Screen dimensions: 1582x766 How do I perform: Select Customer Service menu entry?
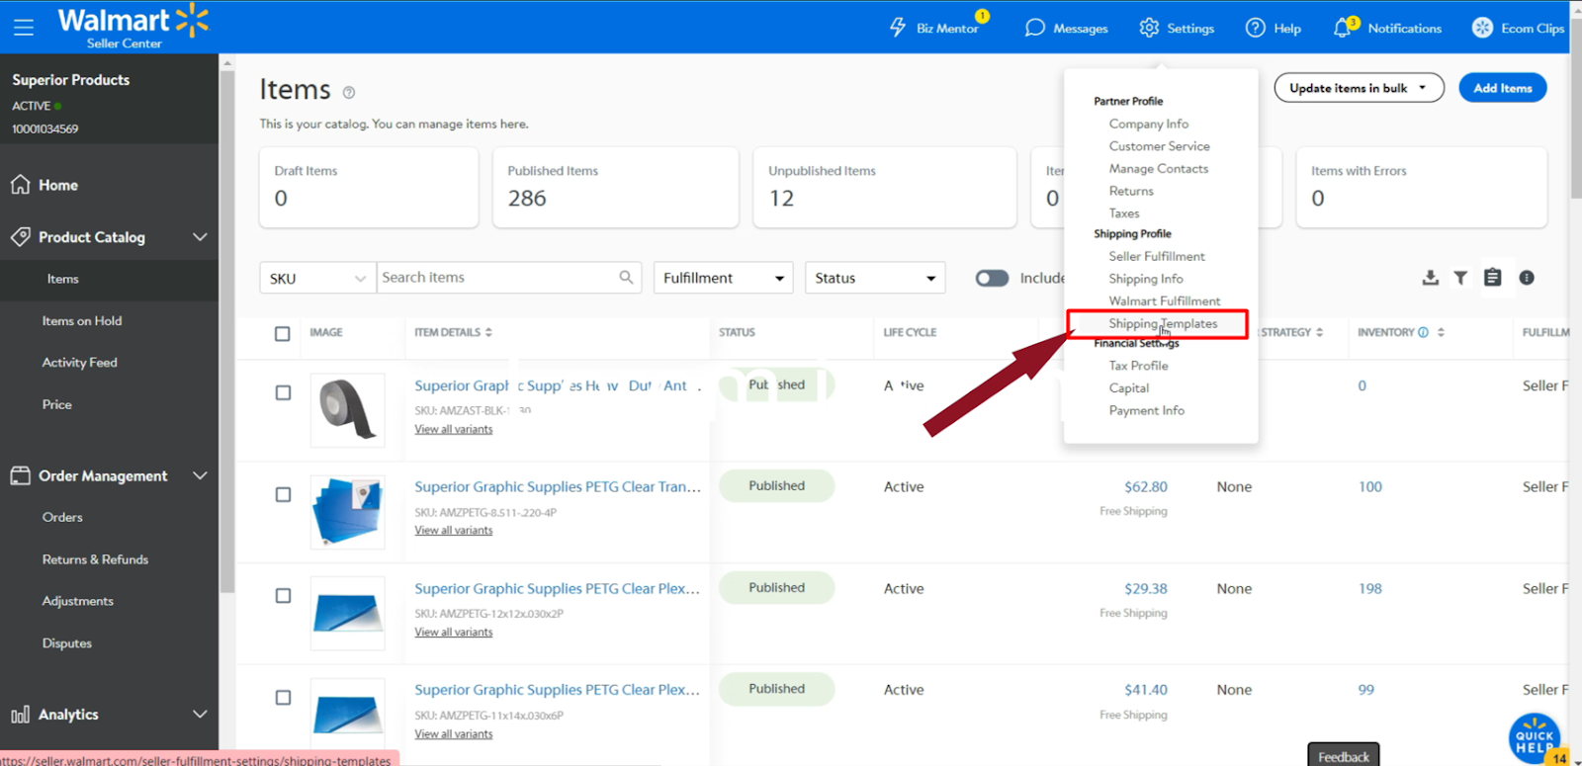[x=1159, y=146]
